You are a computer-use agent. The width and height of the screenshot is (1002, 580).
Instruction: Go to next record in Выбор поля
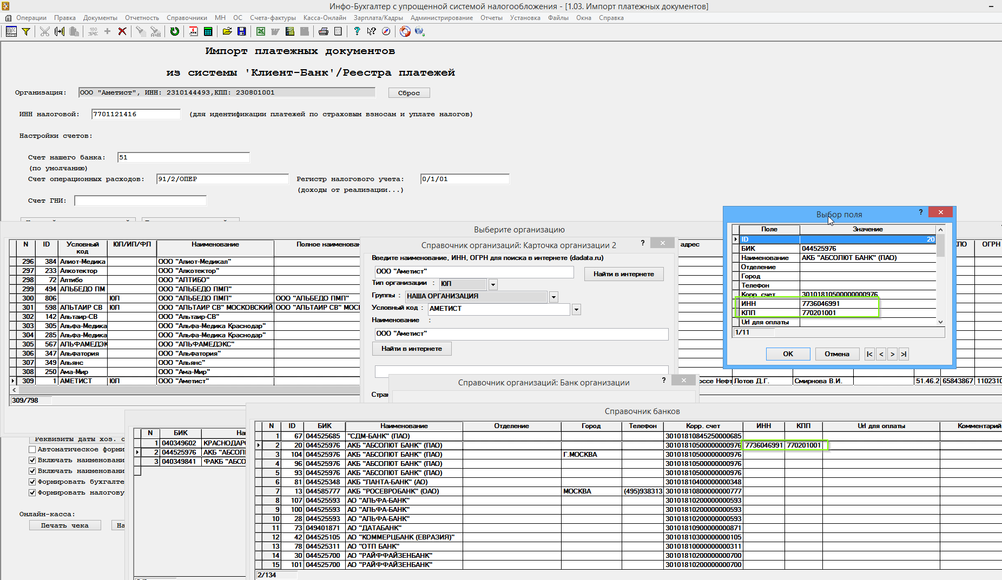pyautogui.click(x=892, y=354)
